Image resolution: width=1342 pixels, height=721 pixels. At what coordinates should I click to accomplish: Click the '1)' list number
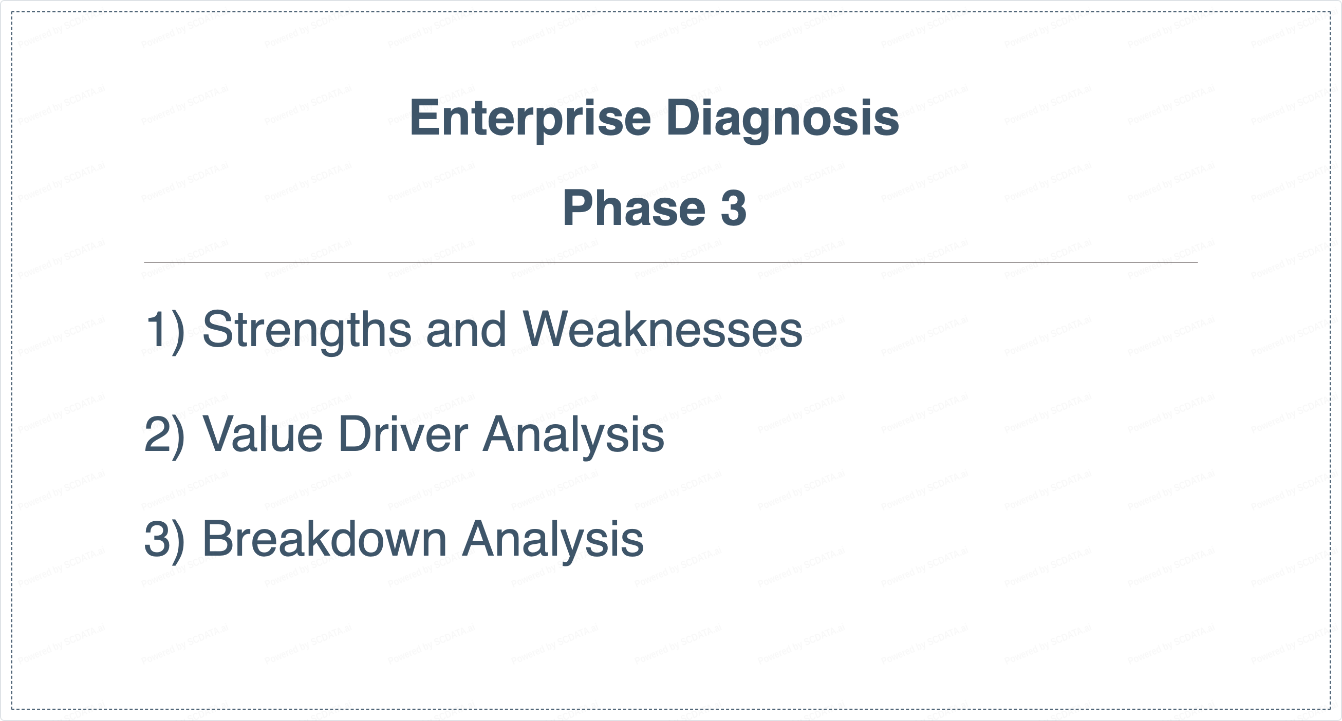[164, 330]
